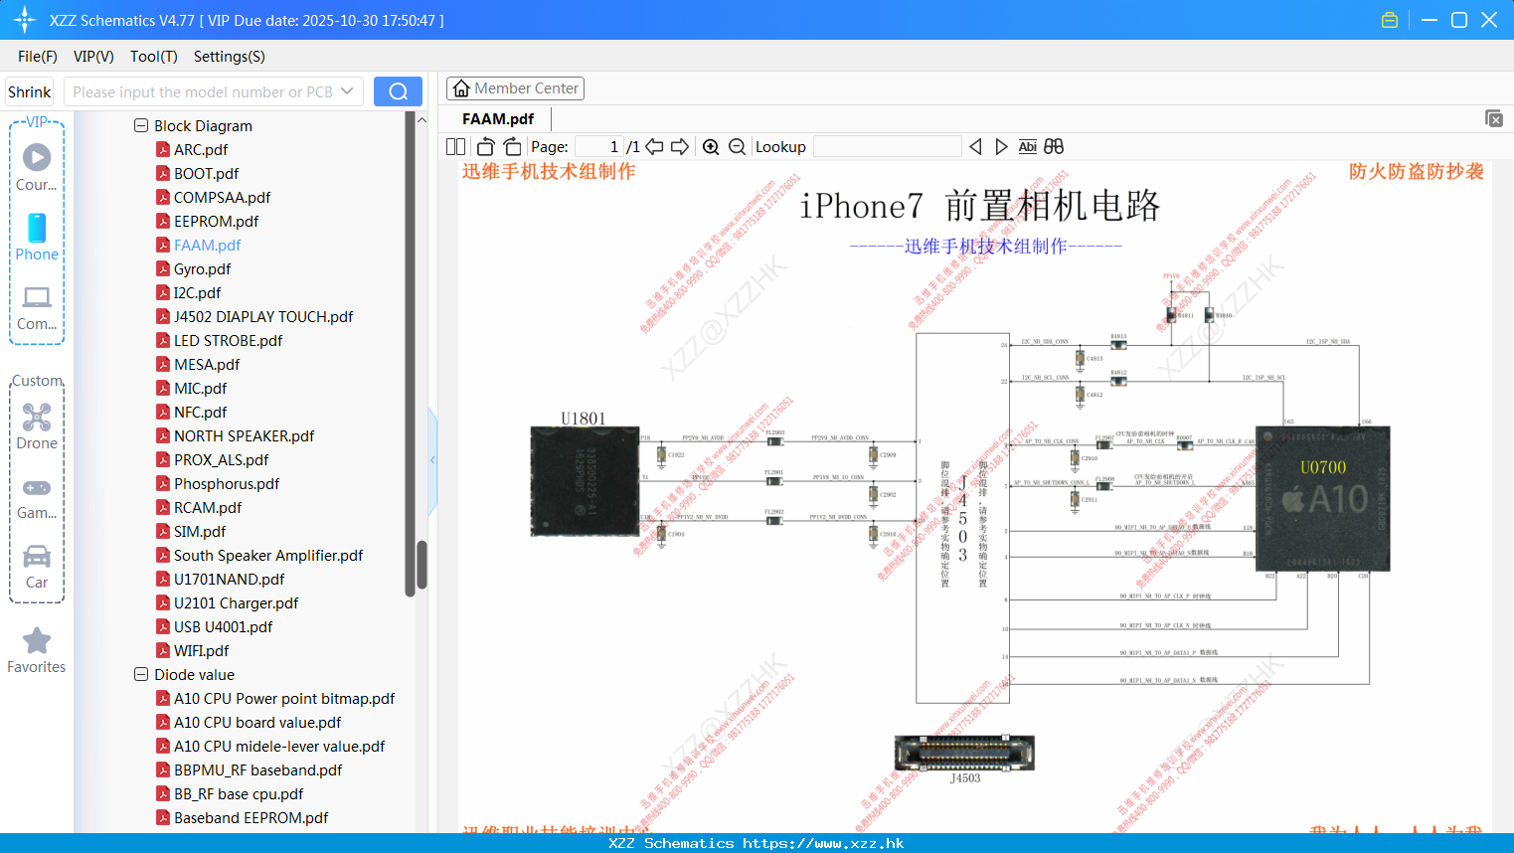Find the previous lookup result
Image resolution: width=1514 pixels, height=853 pixels.
pos(975,146)
